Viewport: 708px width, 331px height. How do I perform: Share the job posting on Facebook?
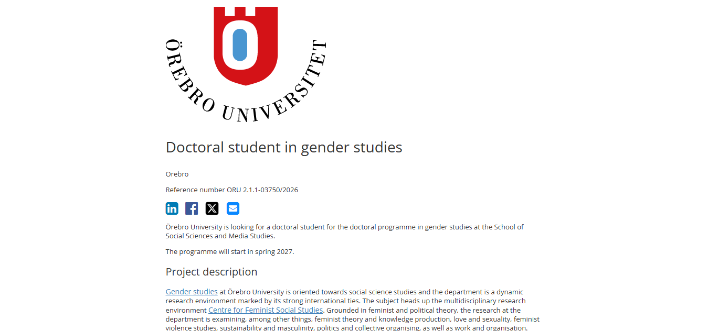coord(192,208)
